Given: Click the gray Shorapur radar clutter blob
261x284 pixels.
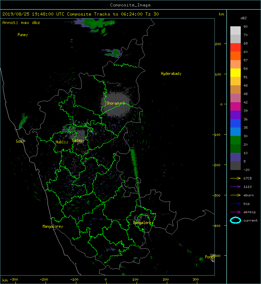Looking at the screenshot, I should [x=116, y=104].
